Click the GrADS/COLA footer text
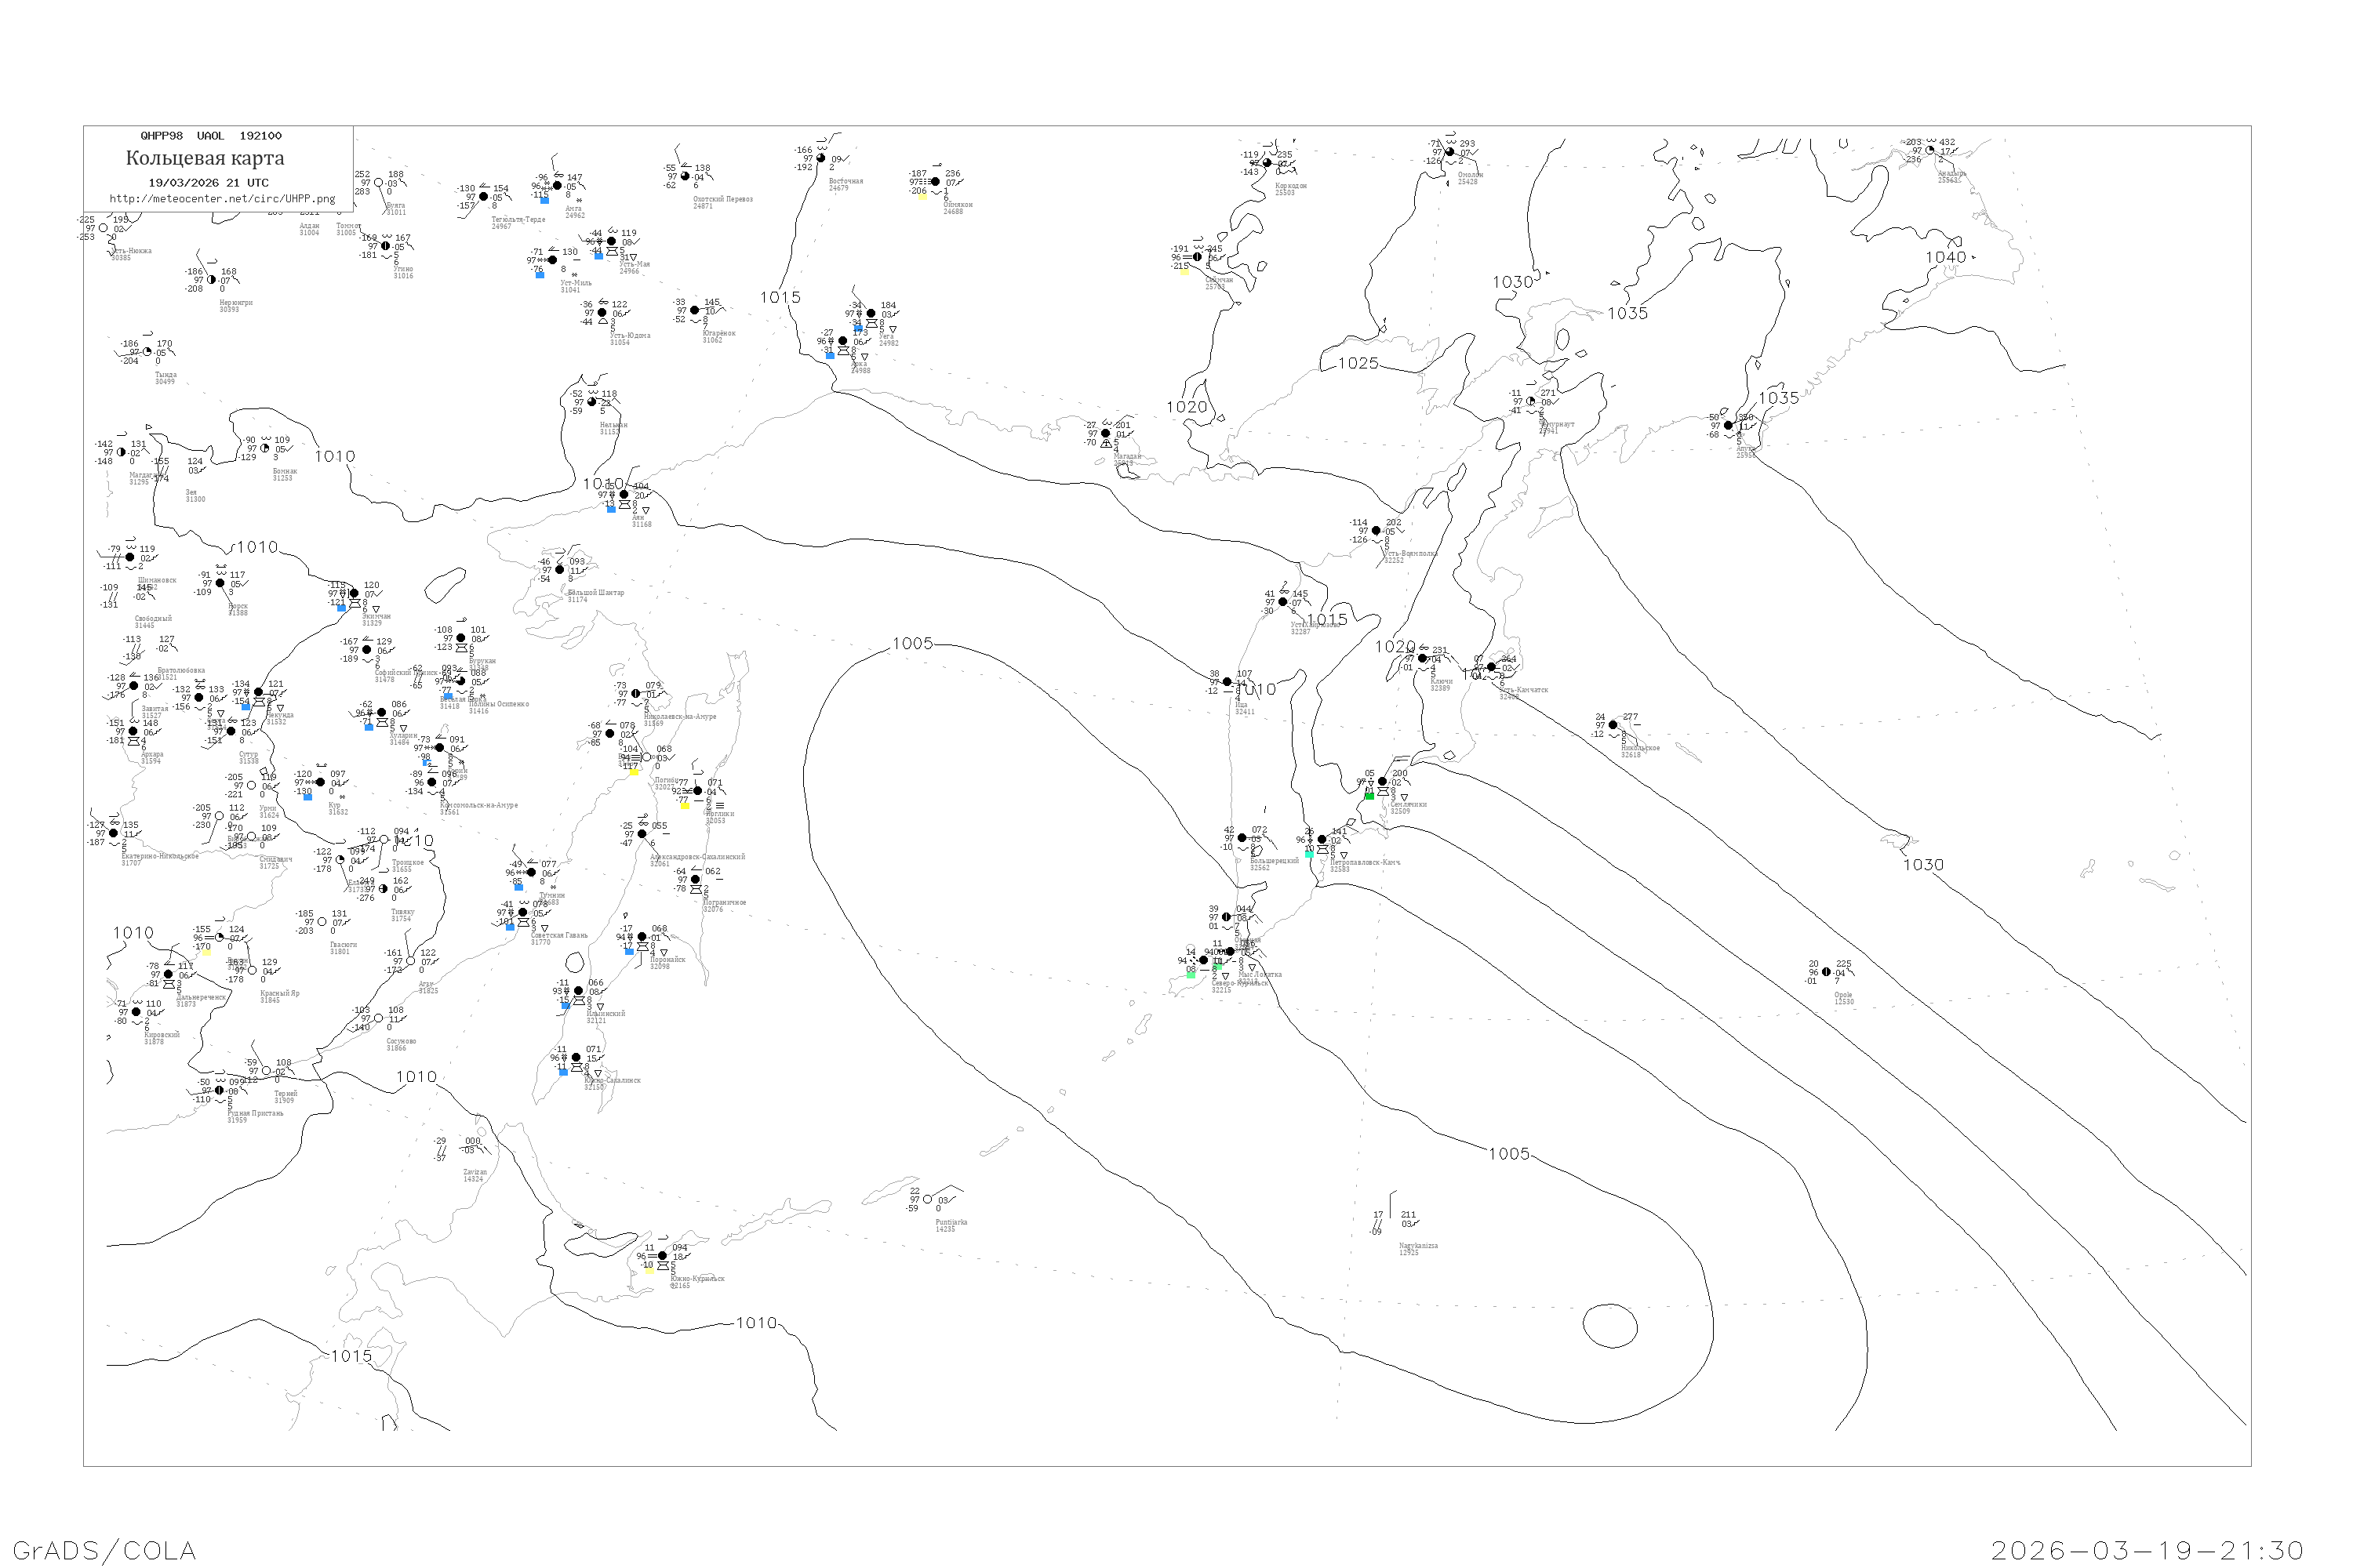2353x1568 pixels. click(104, 1550)
